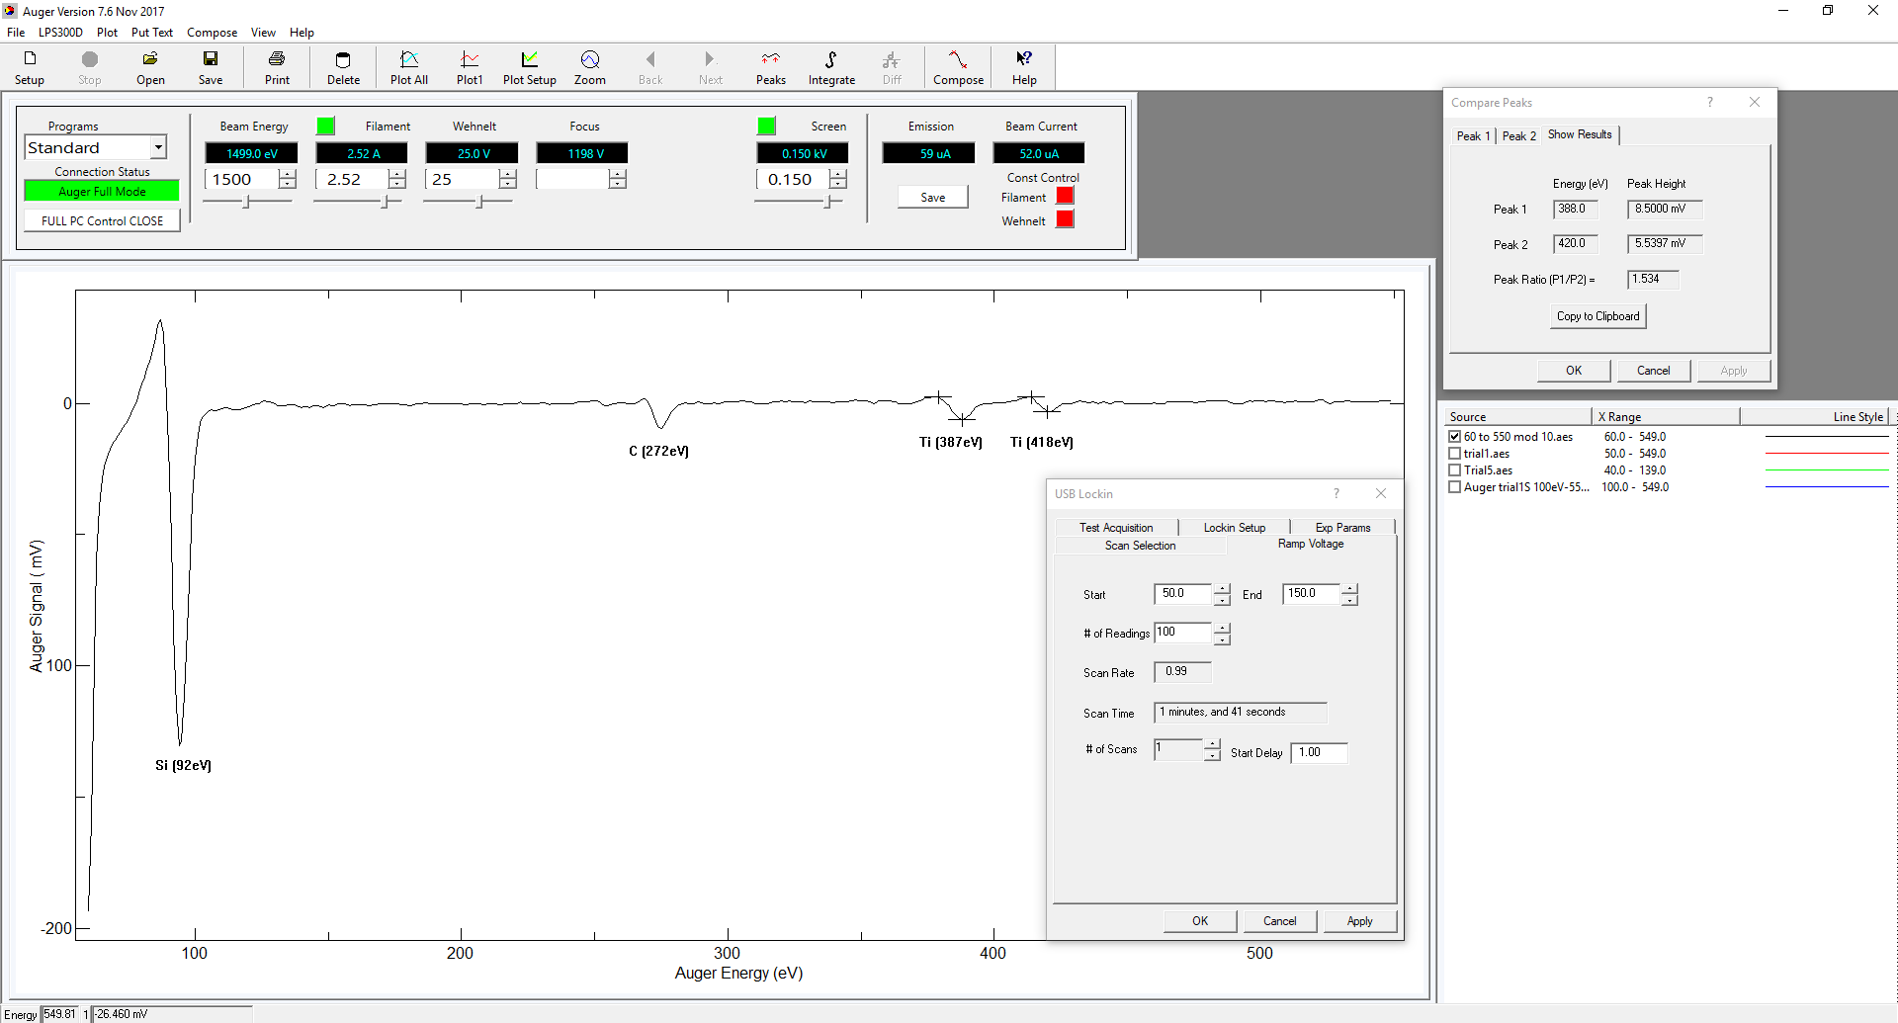Click the Compose toolbar icon
1898x1023 pixels.
point(957,66)
